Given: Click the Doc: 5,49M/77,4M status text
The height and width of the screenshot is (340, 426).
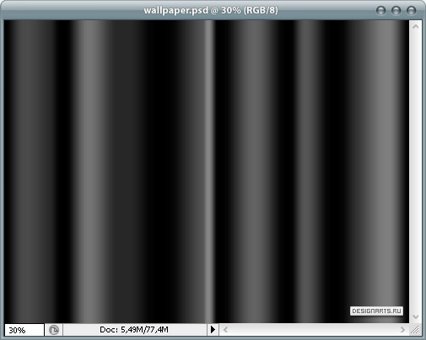Looking at the screenshot, I should tap(134, 329).
